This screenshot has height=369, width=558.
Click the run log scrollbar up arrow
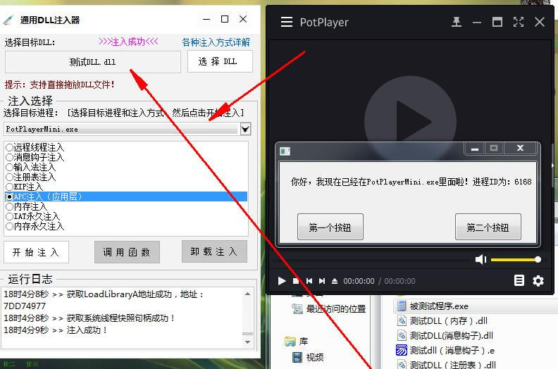(x=248, y=294)
